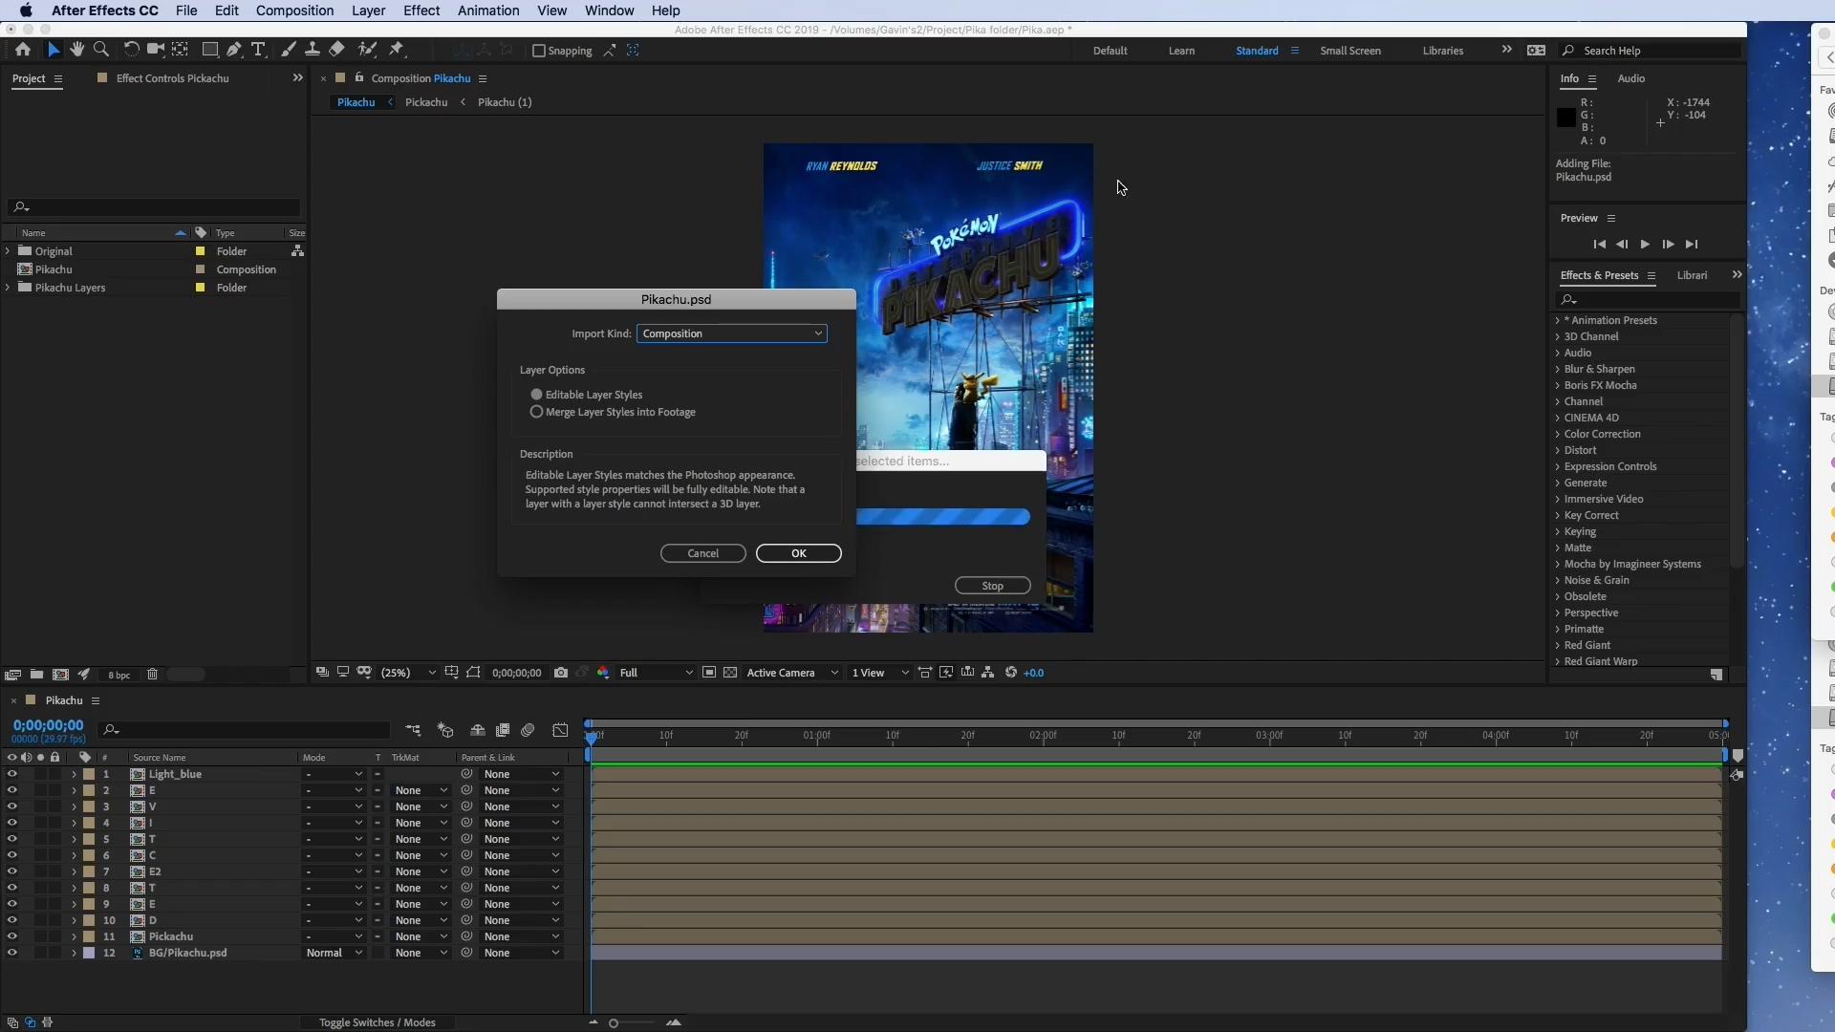Open the Animation menu
This screenshot has width=1835, height=1032.
pos(488,11)
